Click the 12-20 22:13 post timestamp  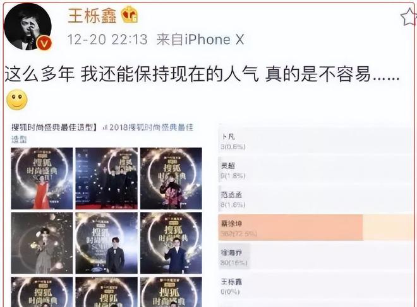(107, 40)
